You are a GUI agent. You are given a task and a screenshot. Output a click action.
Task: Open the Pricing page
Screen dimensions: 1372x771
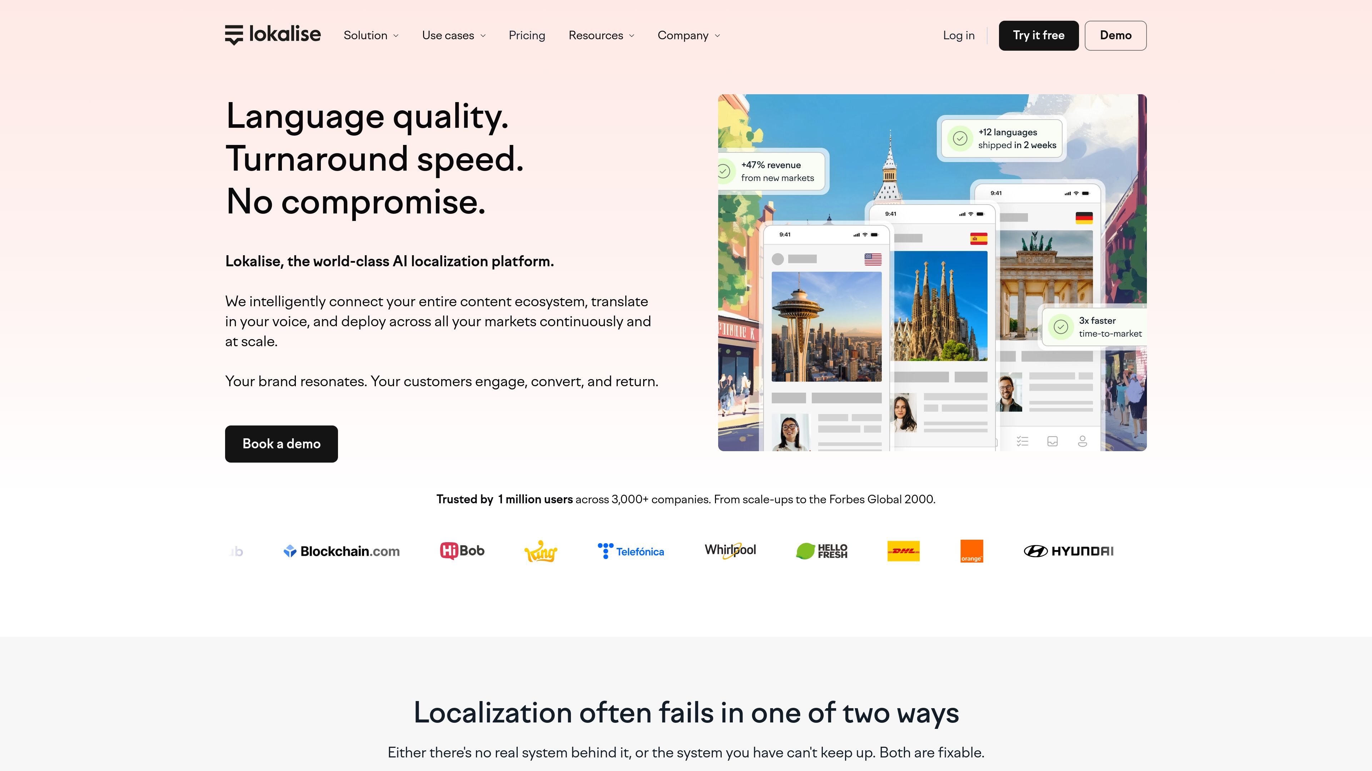527,35
